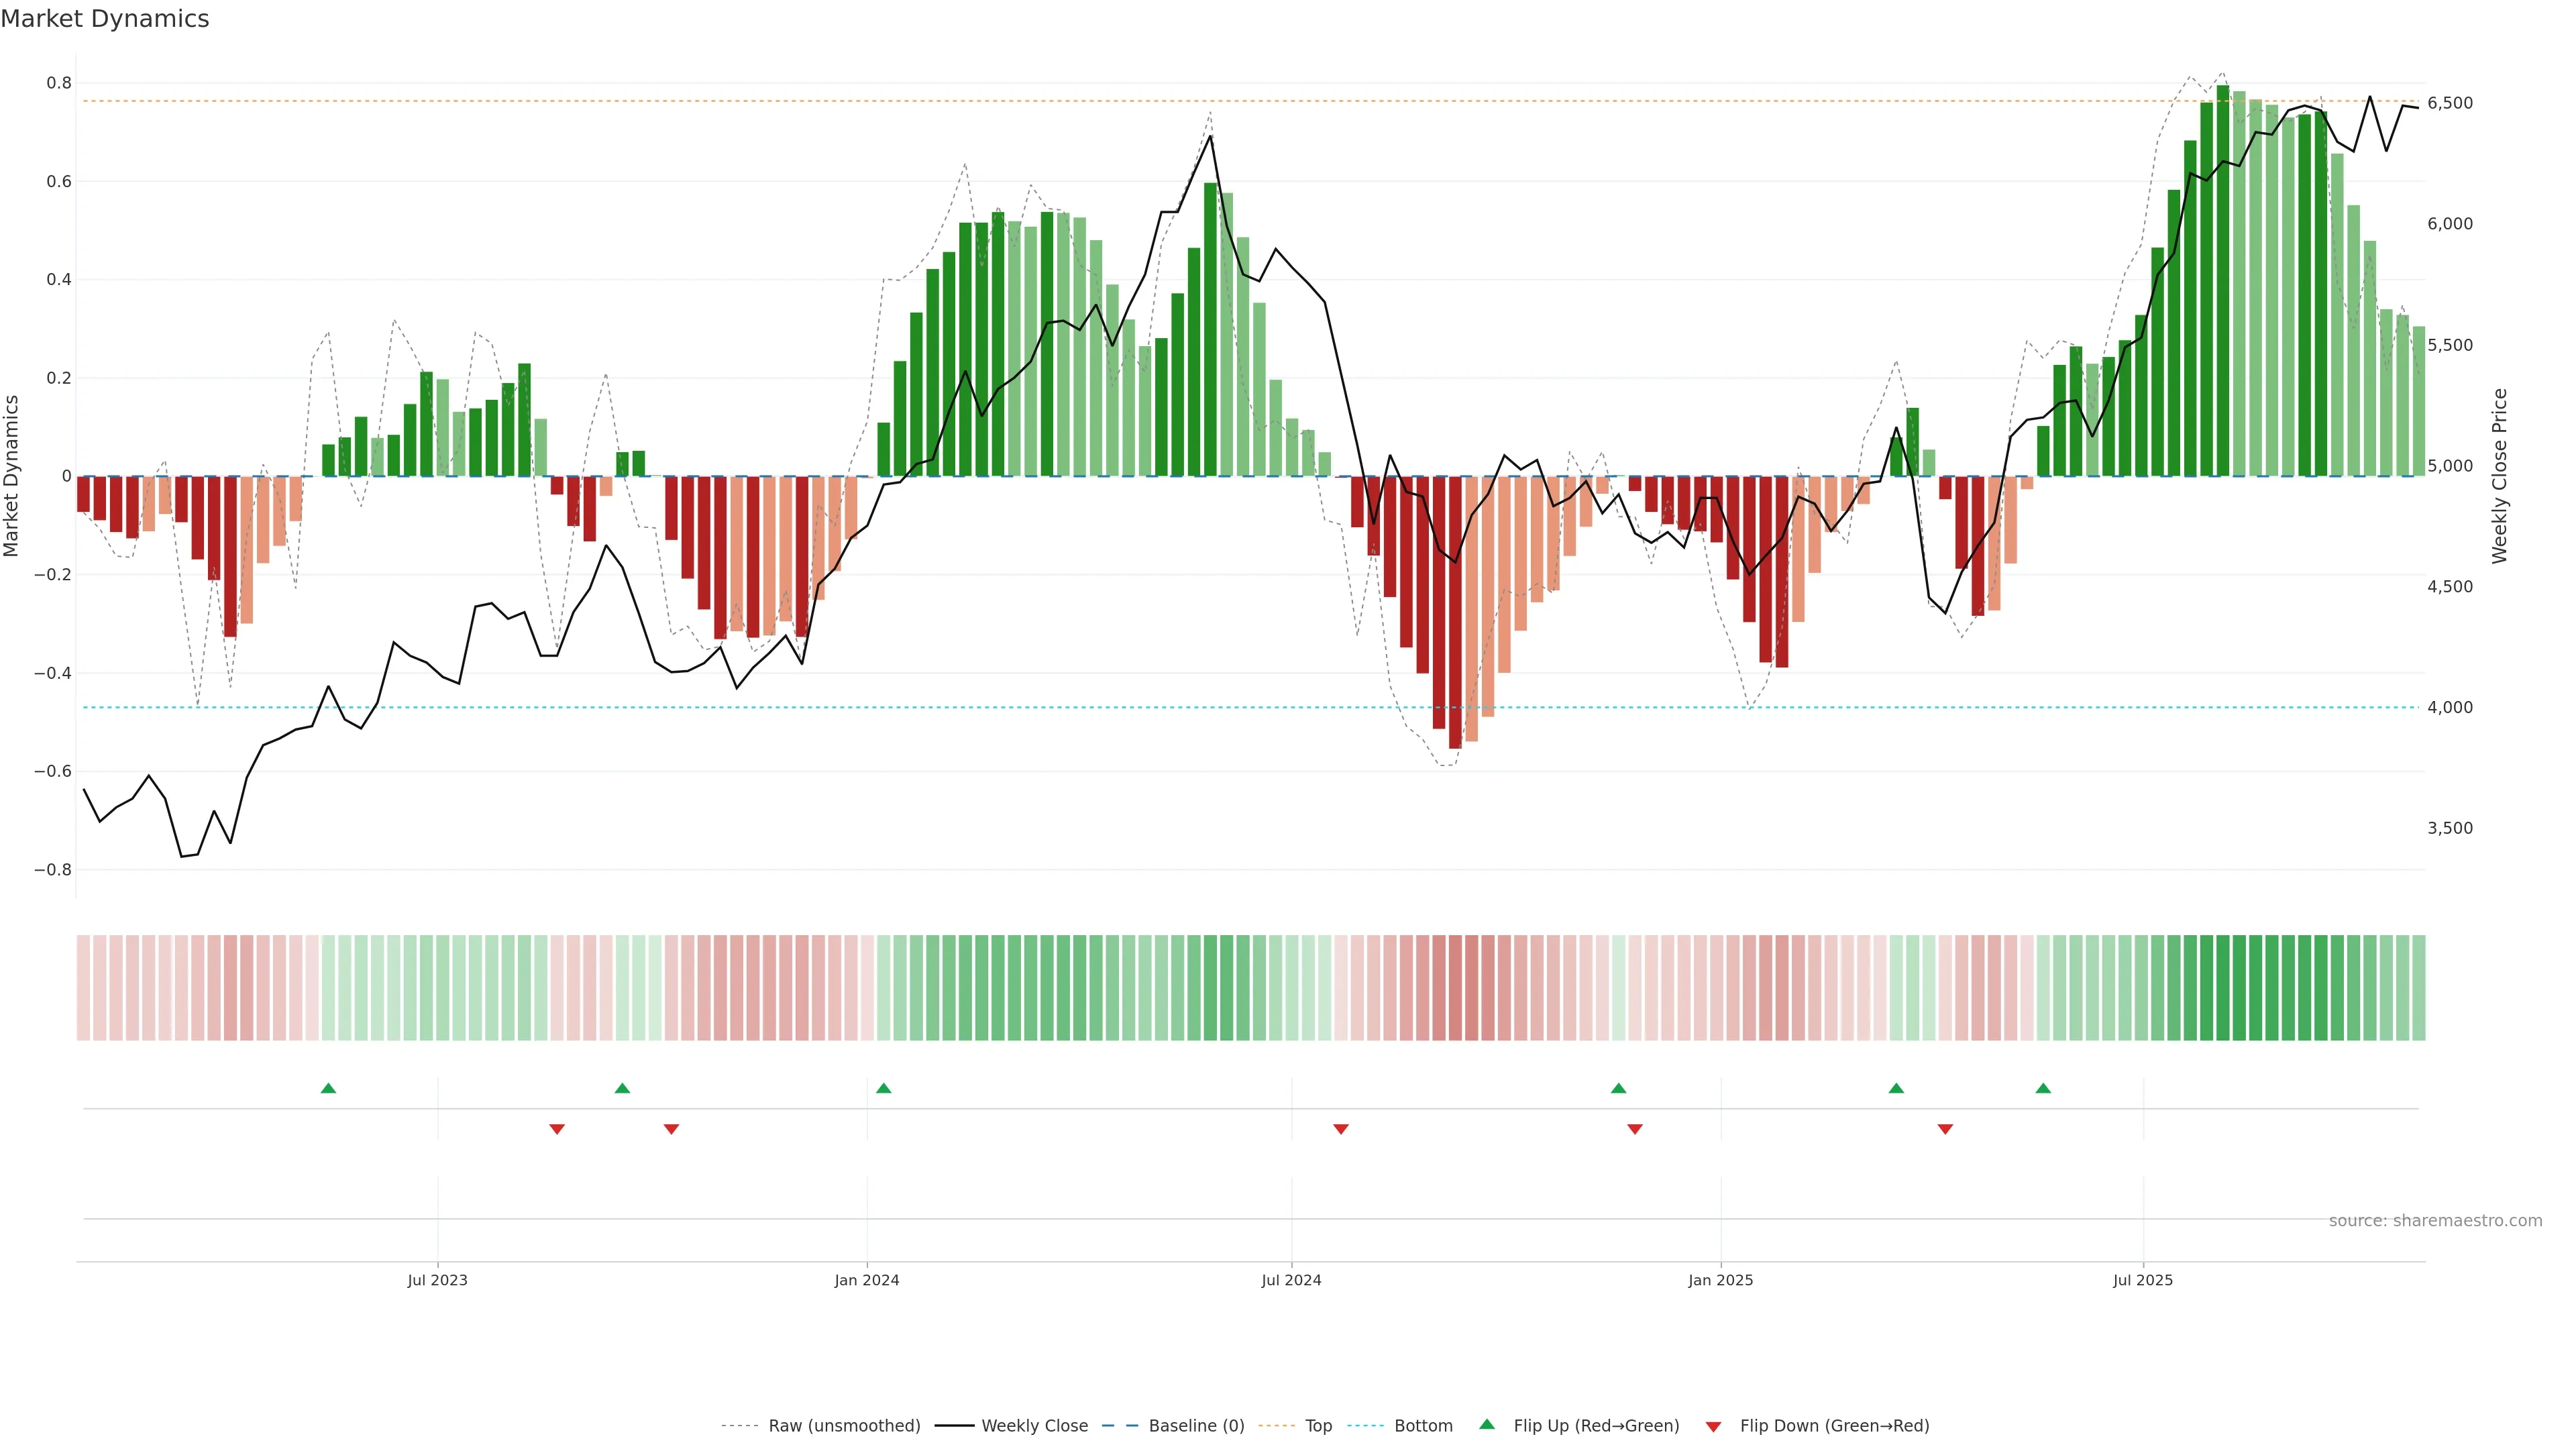Click the first red flip-down triangle marker
The width and height of the screenshot is (2576, 1449).
(x=557, y=1129)
